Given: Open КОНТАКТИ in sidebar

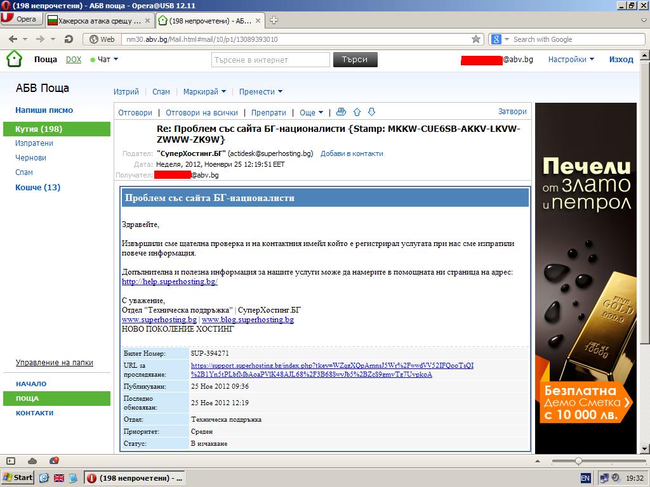Looking at the screenshot, I should (x=34, y=413).
